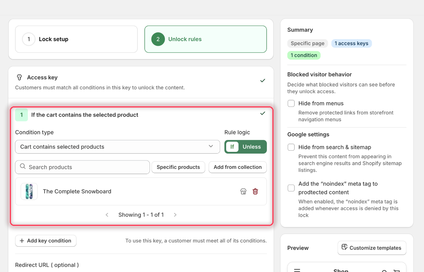Image resolution: width=424 pixels, height=272 pixels.
Task: Collapse condition 1 via its checkmark
Action: [x=263, y=113]
